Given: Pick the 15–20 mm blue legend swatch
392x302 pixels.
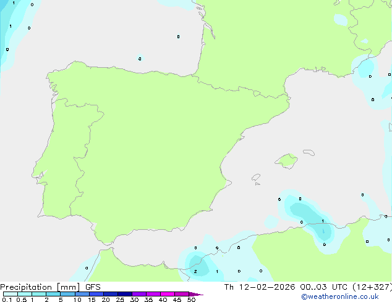Looking at the screenshot, I should [x=96, y=294].
